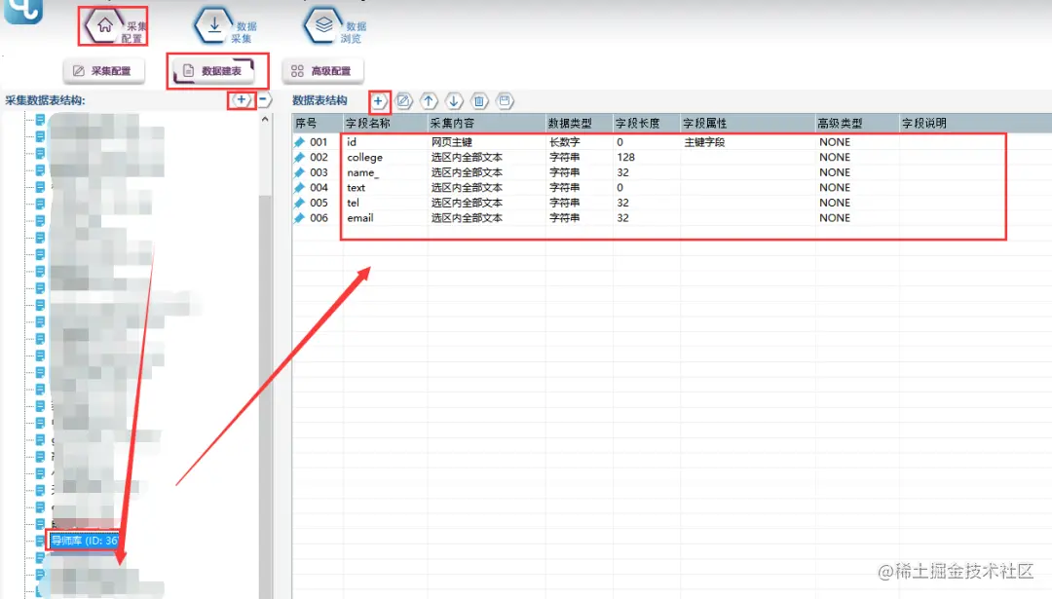Switch to the 高级配置 tab
1052x599 pixels.
point(322,71)
